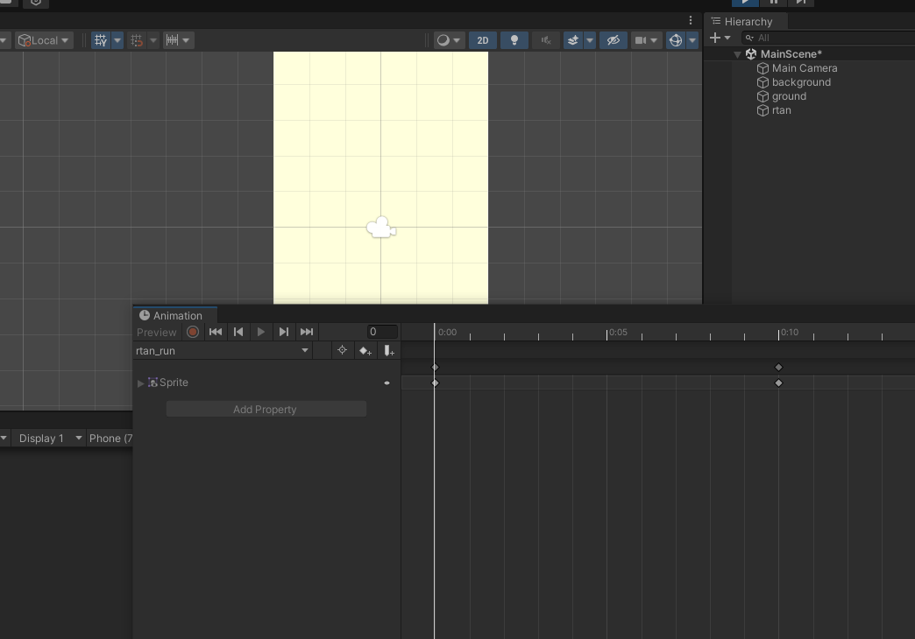This screenshot has height=639, width=915.
Task: Go to first keyframe of the clip
Action: tap(216, 332)
